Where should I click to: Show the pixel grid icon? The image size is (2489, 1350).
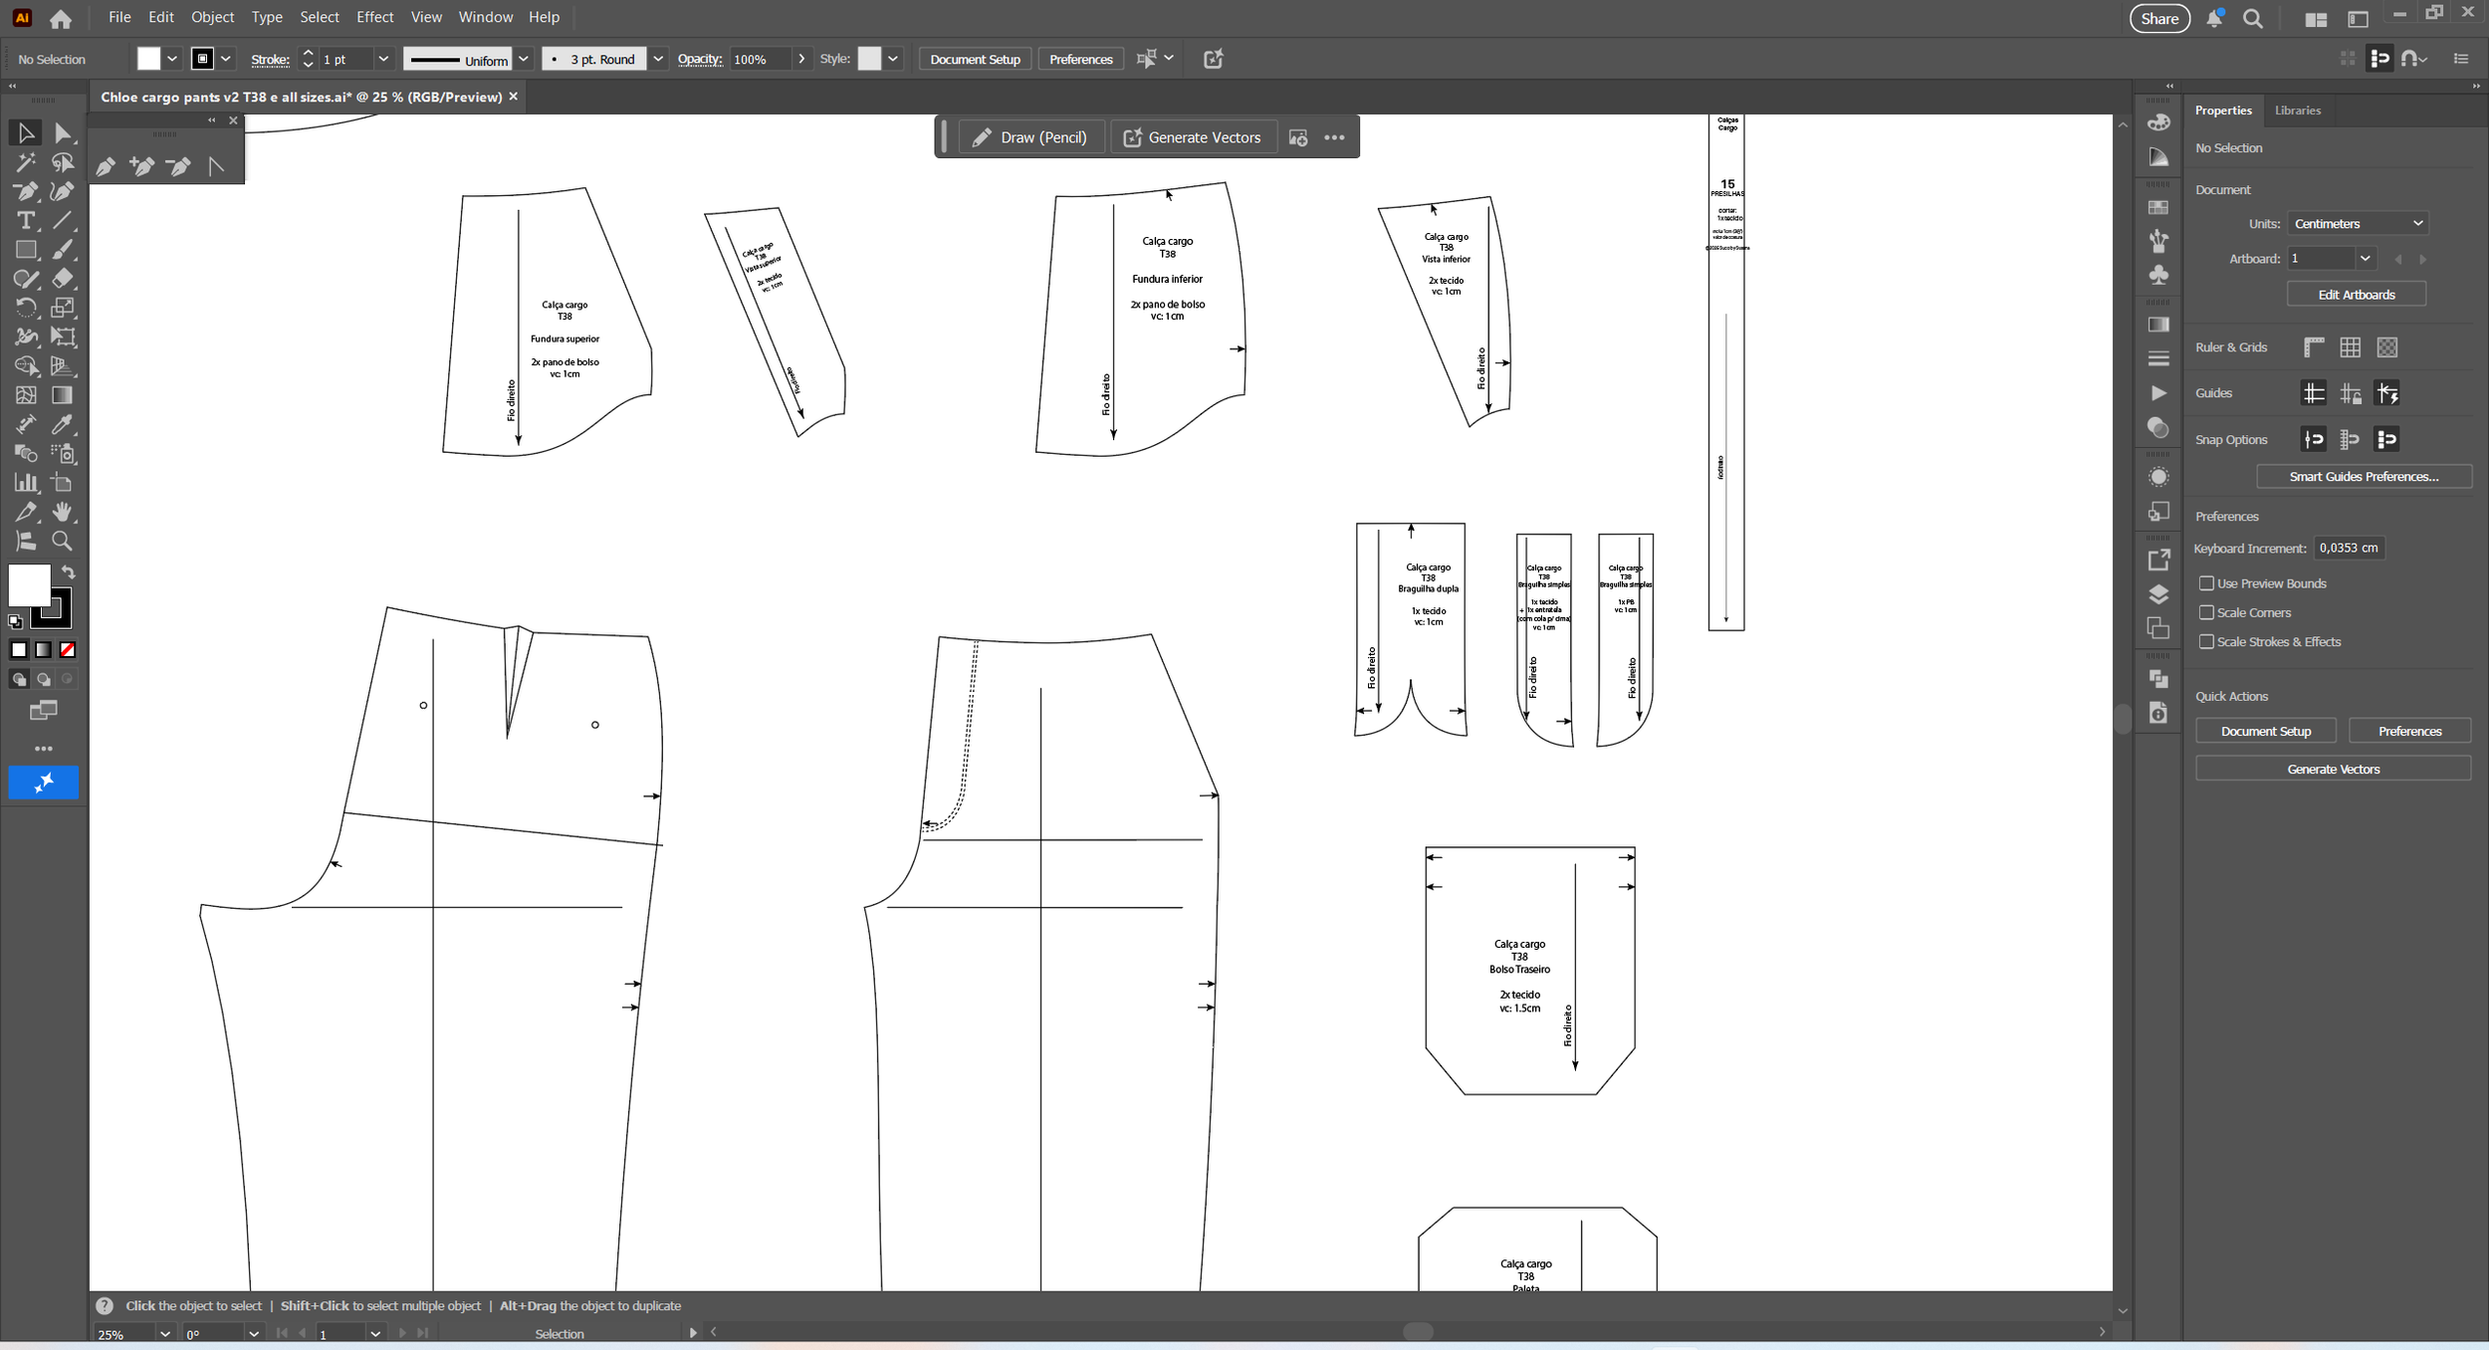click(x=2386, y=347)
